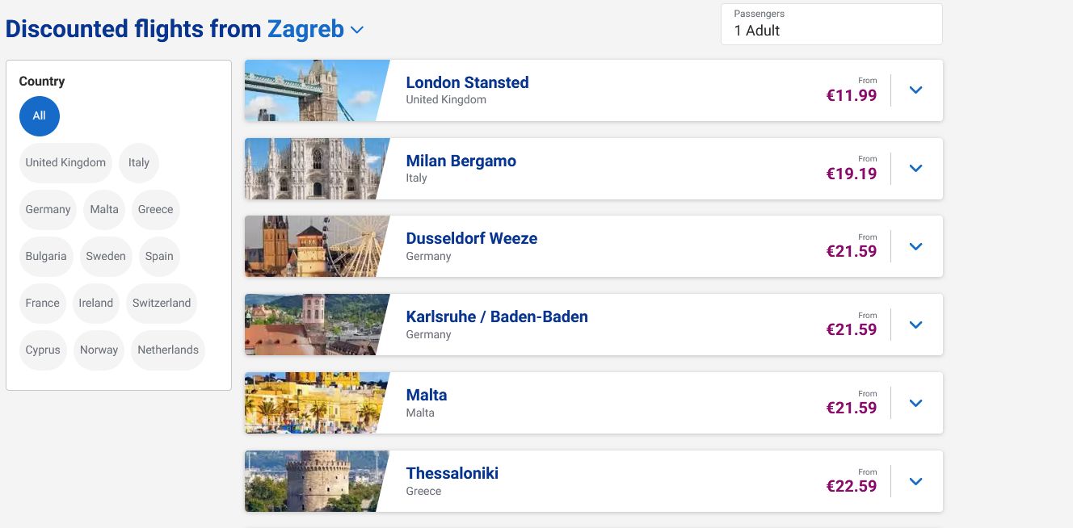Click the Milan cathedral thumbnail image
1073x528 pixels.
[x=312, y=169]
